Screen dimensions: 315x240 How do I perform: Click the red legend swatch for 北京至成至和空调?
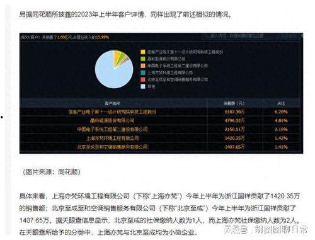pyautogui.click(x=143, y=79)
